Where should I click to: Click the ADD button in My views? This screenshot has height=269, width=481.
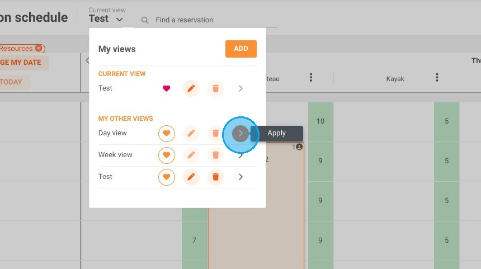tap(241, 49)
